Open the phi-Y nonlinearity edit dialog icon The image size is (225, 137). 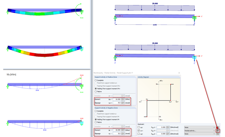(218, 130)
